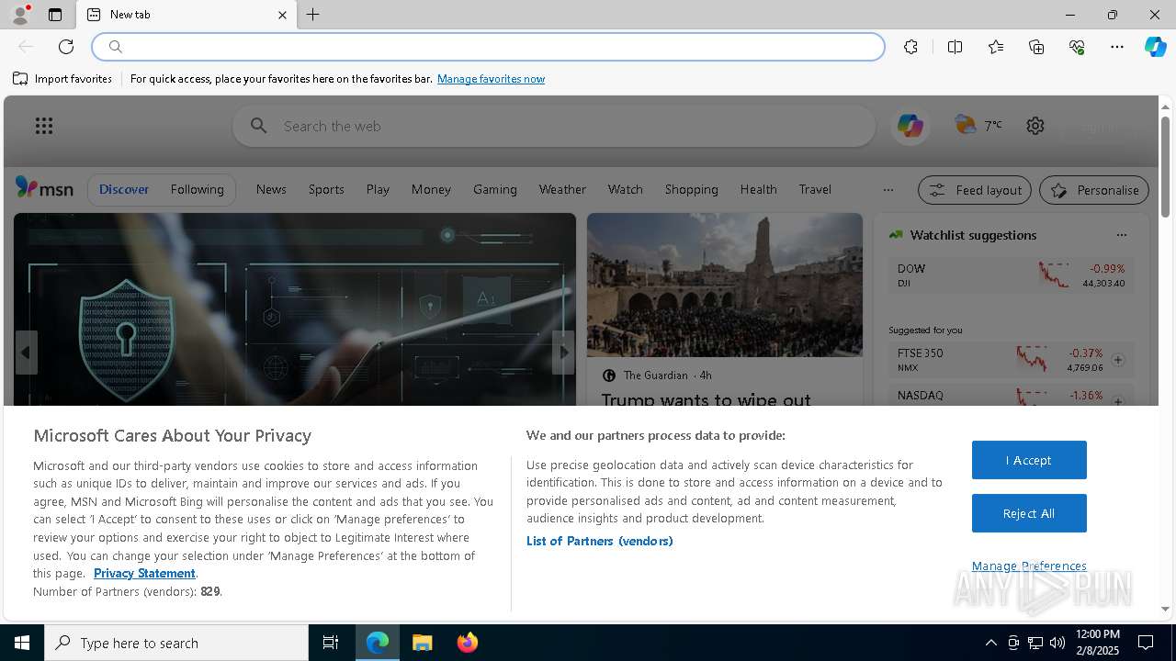Image resolution: width=1176 pixels, height=661 pixels.
Task: Open the Weather menu item
Action: [x=562, y=189]
